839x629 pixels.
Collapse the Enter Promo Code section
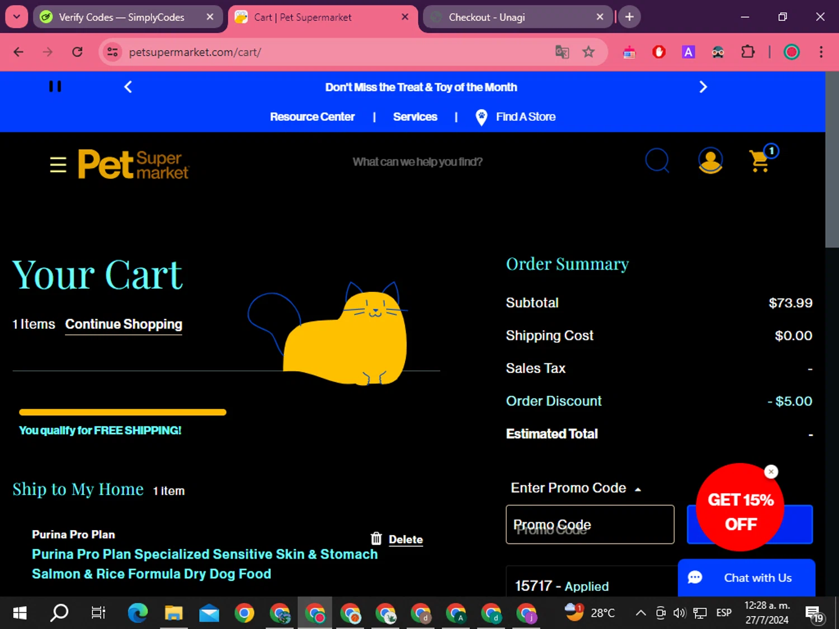coord(576,488)
